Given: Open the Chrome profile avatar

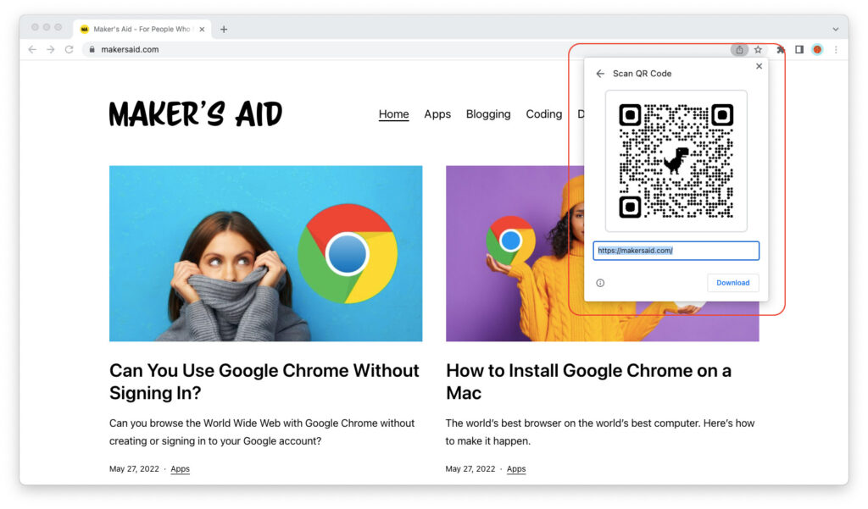Looking at the screenshot, I should click(817, 49).
